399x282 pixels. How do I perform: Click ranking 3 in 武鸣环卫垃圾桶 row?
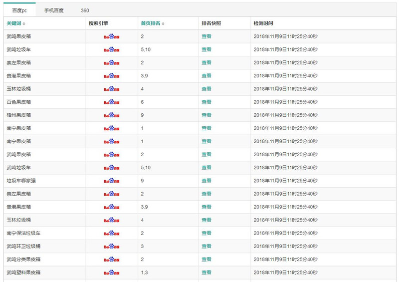tap(142, 246)
